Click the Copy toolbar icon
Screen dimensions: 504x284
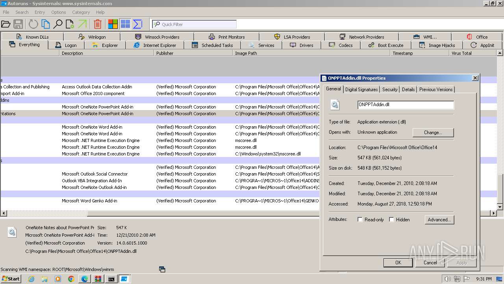click(x=46, y=24)
